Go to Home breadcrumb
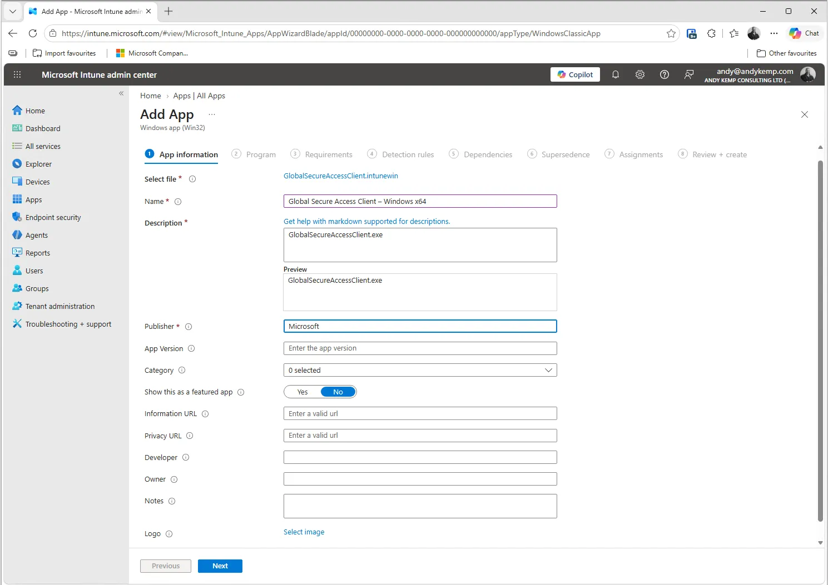The height and width of the screenshot is (585, 828). (x=151, y=96)
